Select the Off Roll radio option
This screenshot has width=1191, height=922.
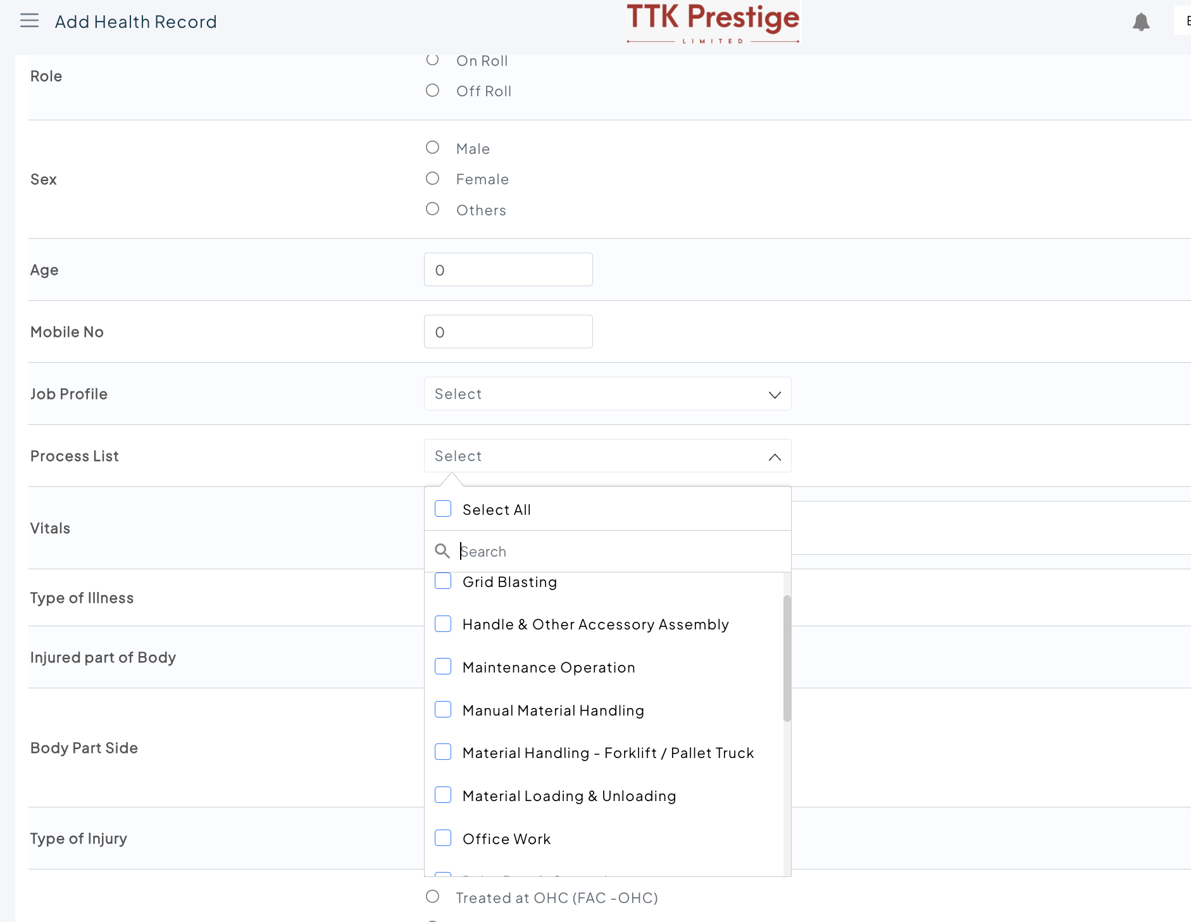coord(432,91)
